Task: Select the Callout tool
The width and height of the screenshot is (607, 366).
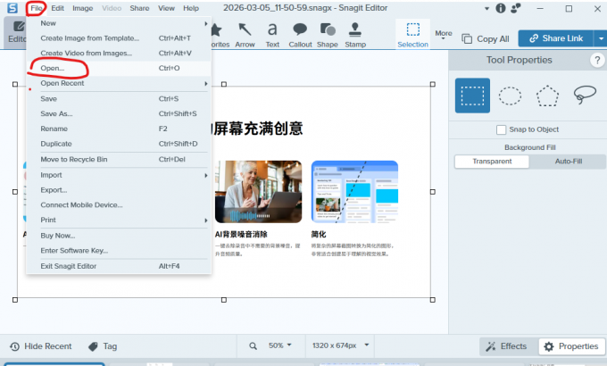Action: pos(300,35)
